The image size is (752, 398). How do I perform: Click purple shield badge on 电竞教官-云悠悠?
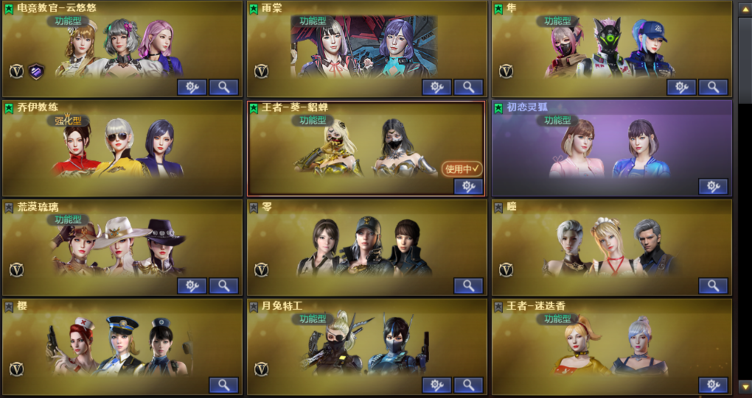36,71
